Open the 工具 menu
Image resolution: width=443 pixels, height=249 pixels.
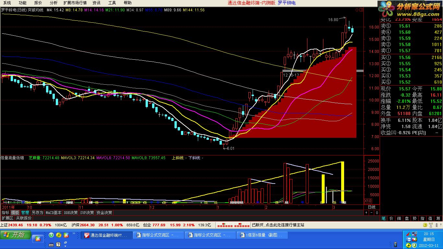tap(112, 3)
